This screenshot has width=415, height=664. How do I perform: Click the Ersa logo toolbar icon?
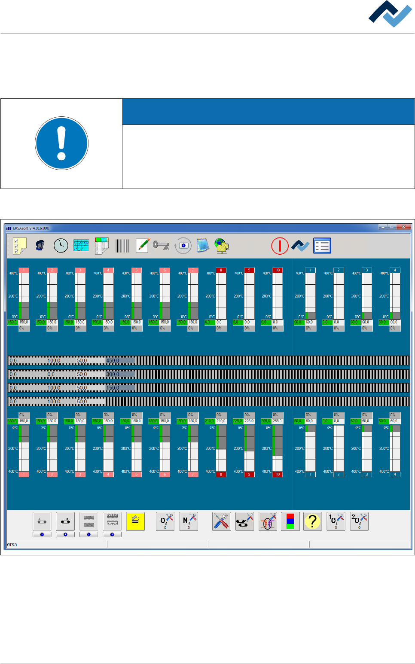point(300,246)
